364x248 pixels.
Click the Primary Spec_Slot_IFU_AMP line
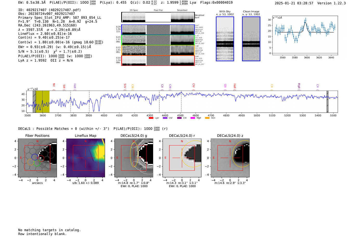click(60, 18)
